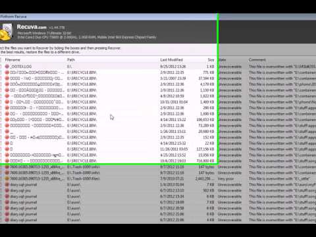The image size is (316, 237).
Task: Click the red status dot in the 771 KB row
Action: pos(7,72)
